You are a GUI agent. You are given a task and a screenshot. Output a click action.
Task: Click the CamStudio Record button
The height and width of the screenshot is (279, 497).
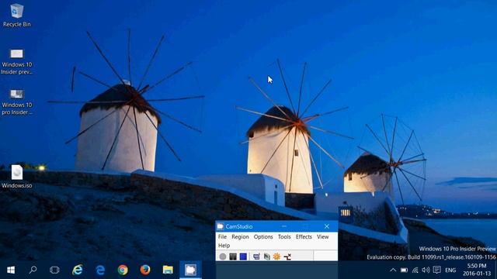tap(223, 257)
